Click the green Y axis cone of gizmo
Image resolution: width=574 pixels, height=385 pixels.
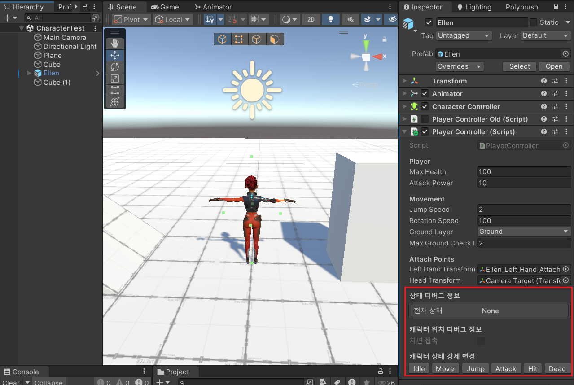[366, 45]
